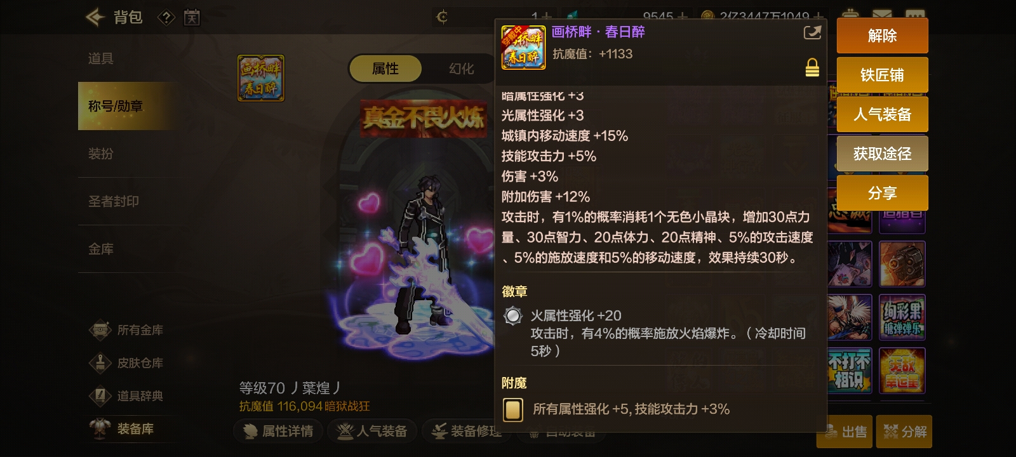Open the 铁匠铺 button
Screen dimensions: 1016x457
(882, 75)
